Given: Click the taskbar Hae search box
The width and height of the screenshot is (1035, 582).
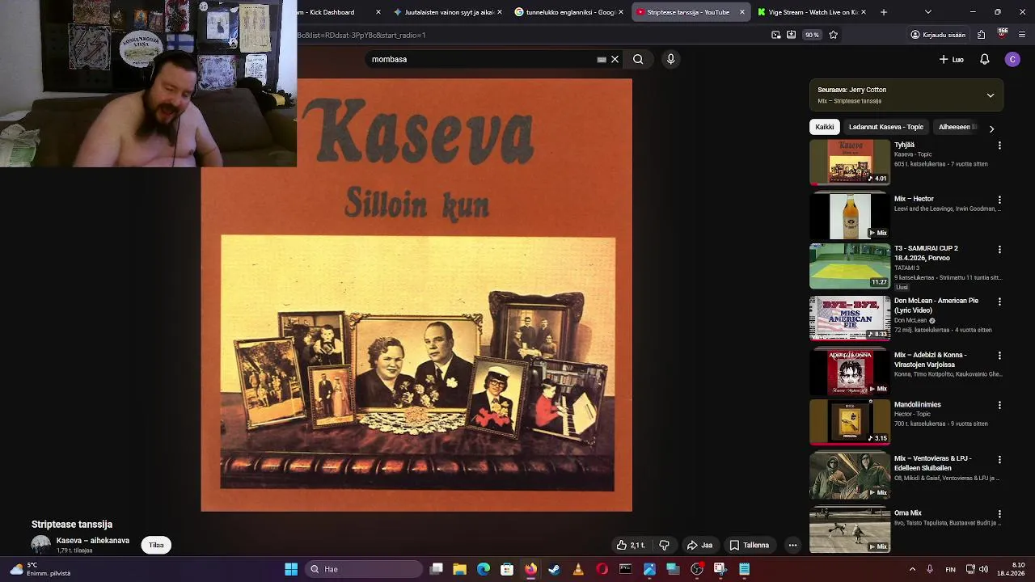Looking at the screenshot, I should (x=363, y=569).
